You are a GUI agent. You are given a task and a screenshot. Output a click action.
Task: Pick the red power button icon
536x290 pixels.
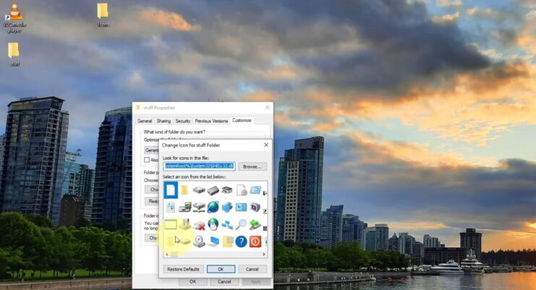[255, 242]
